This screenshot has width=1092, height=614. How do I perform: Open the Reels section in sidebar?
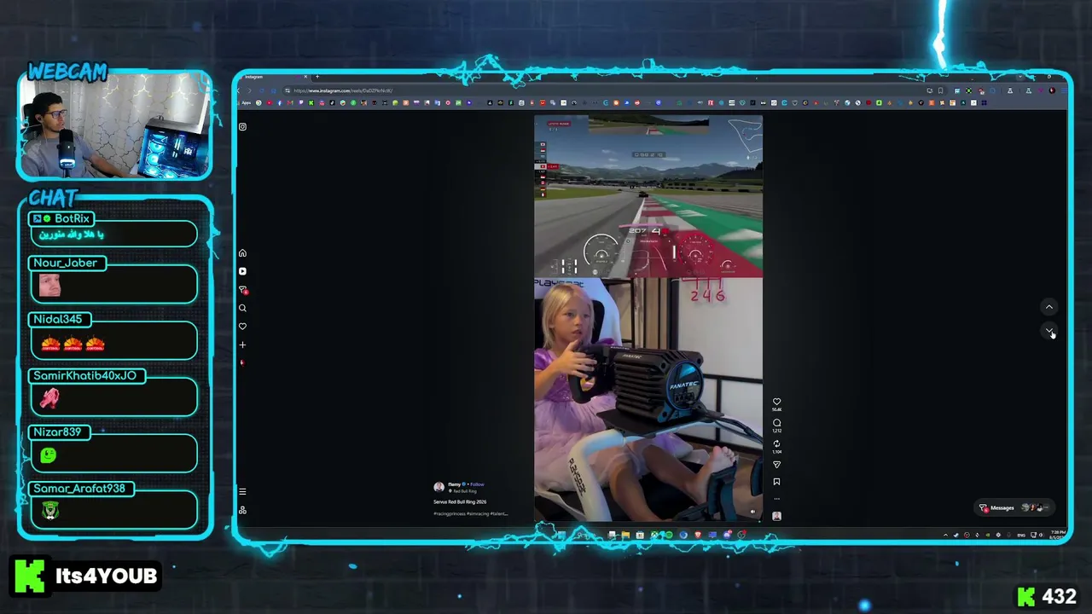(x=242, y=271)
